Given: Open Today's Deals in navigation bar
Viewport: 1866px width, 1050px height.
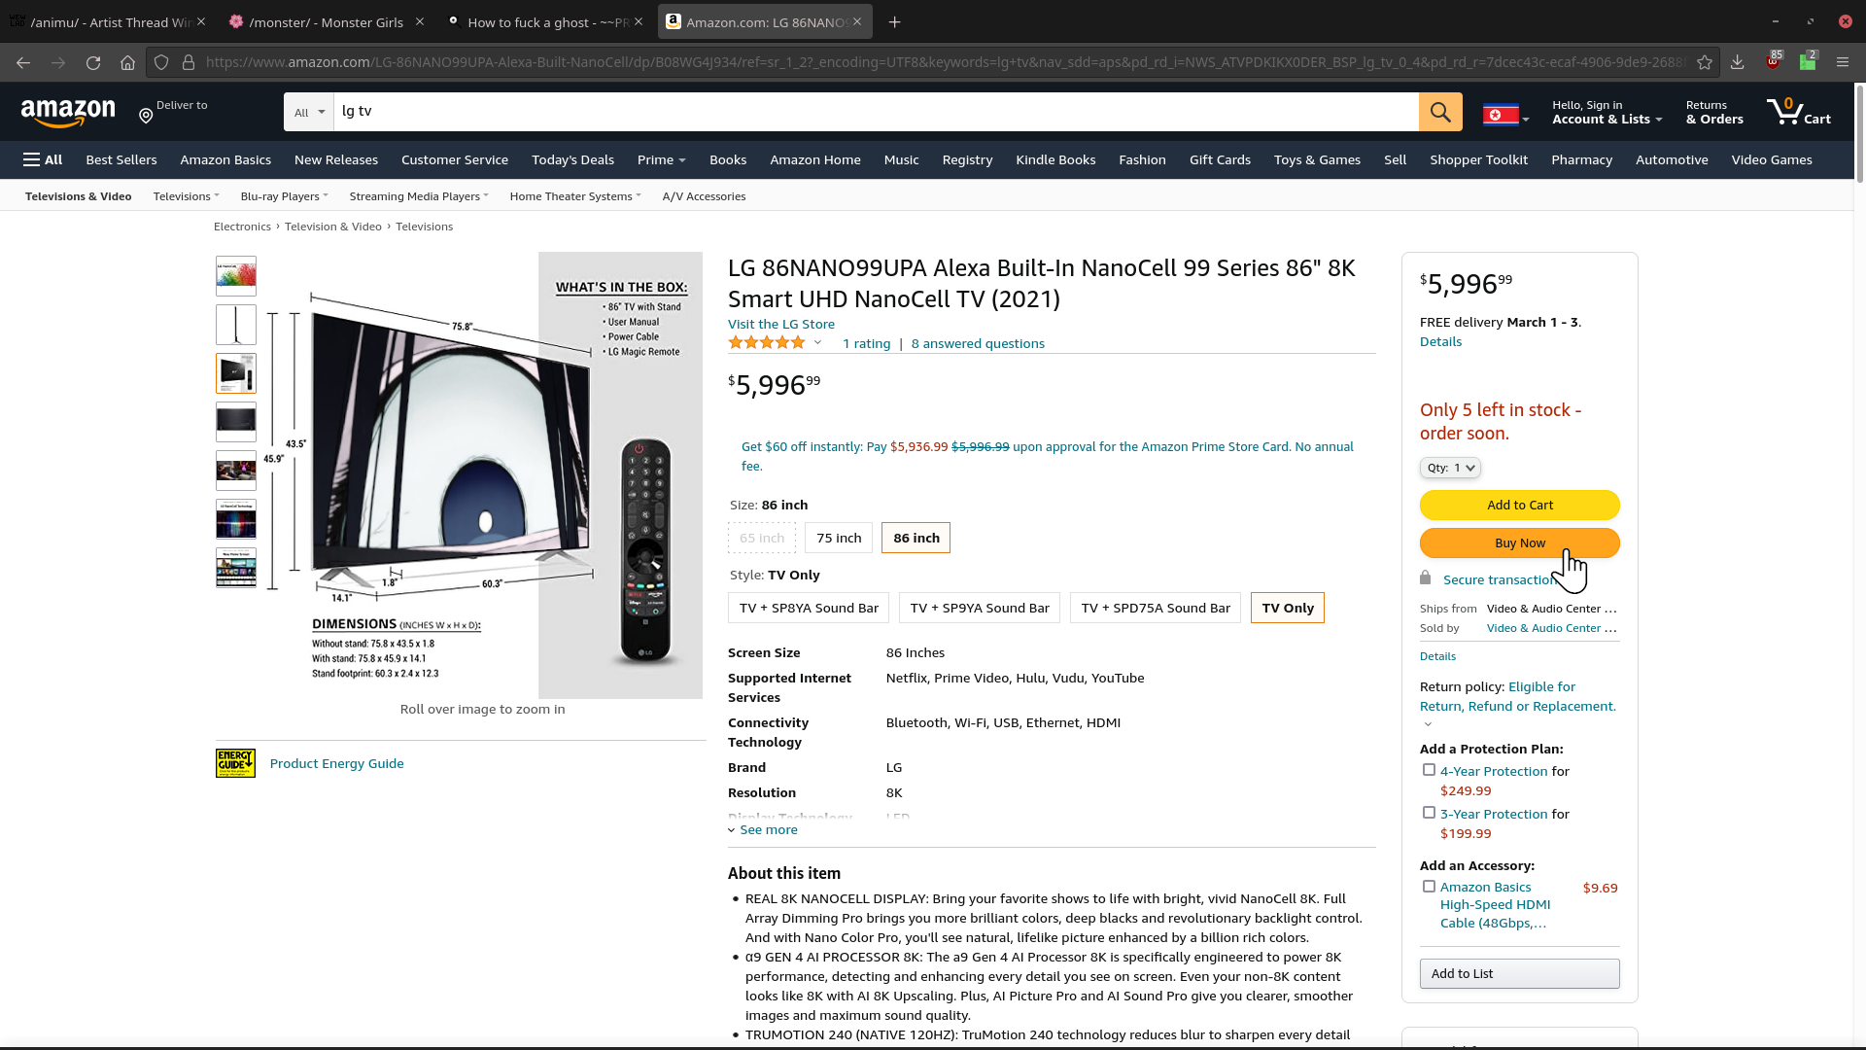Looking at the screenshot, I should (572, 159).
